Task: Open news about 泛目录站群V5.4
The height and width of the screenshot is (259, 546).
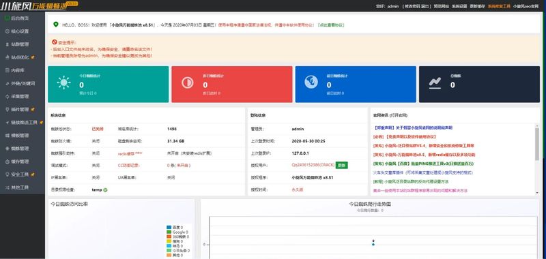Action: click(423, 146)
